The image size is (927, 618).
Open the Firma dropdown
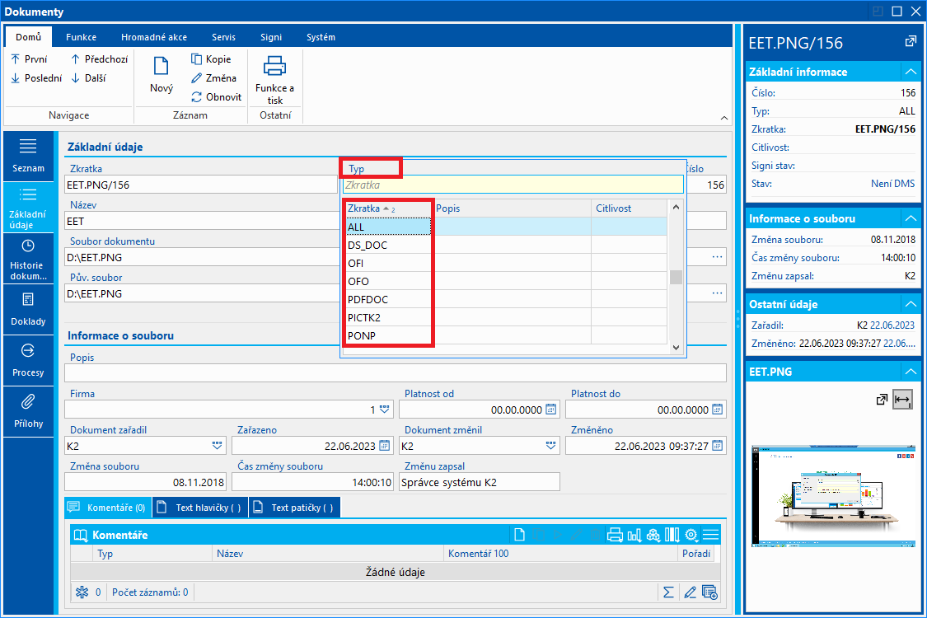384,410
